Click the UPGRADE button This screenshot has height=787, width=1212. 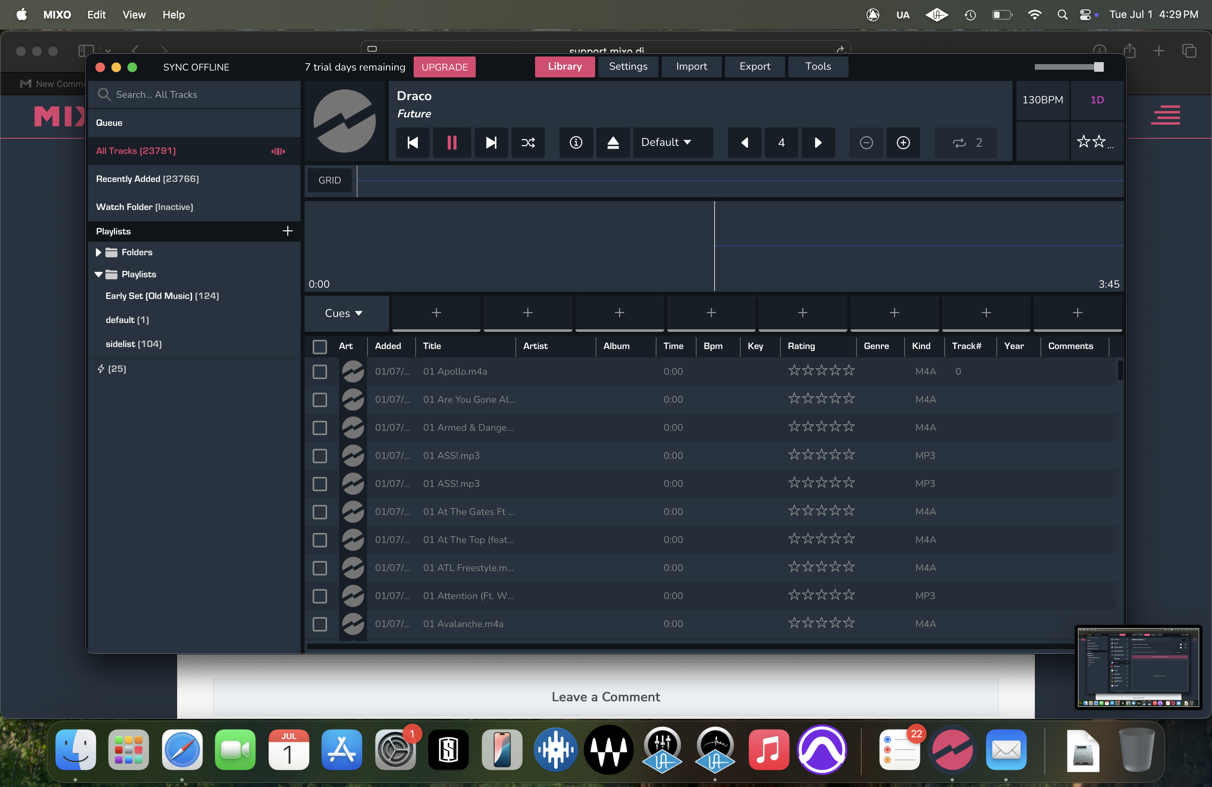pos(444,67)
